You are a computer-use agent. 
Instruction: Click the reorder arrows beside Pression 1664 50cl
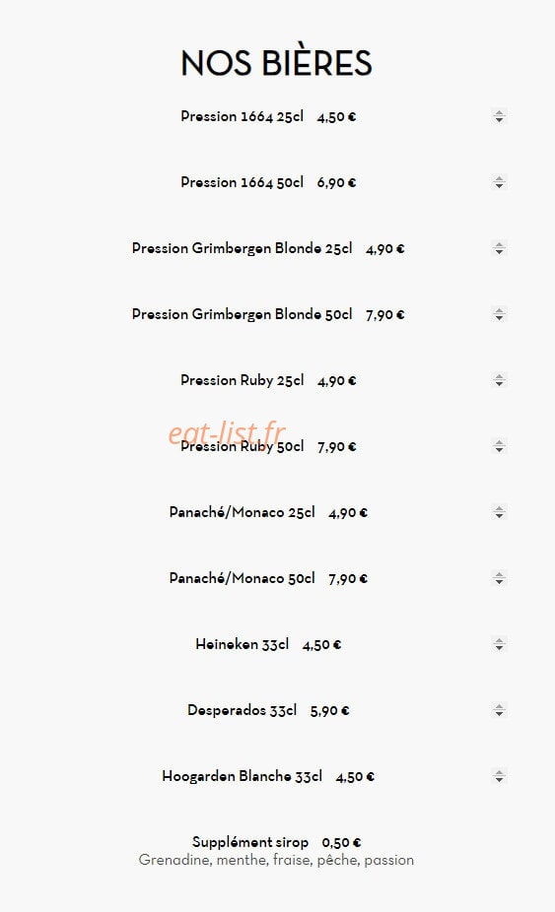point(499,182)
